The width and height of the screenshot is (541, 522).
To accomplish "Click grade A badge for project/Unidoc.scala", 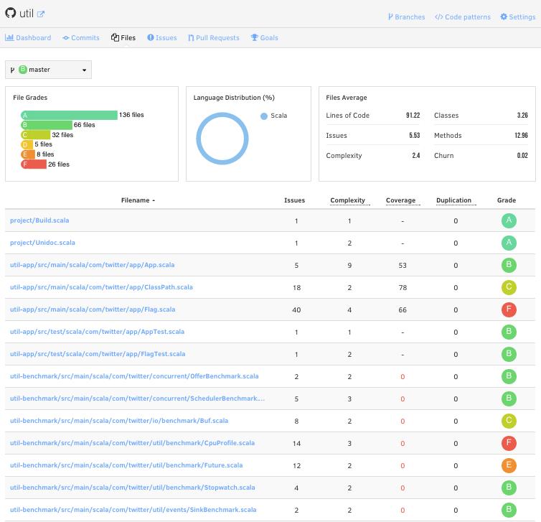I will (x=509, y=243).
